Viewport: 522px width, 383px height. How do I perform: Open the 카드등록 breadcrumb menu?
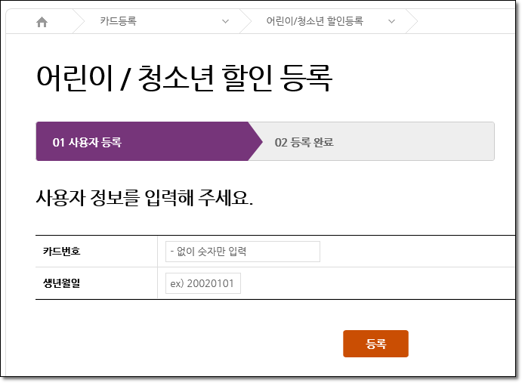click(x=118, y=21)
